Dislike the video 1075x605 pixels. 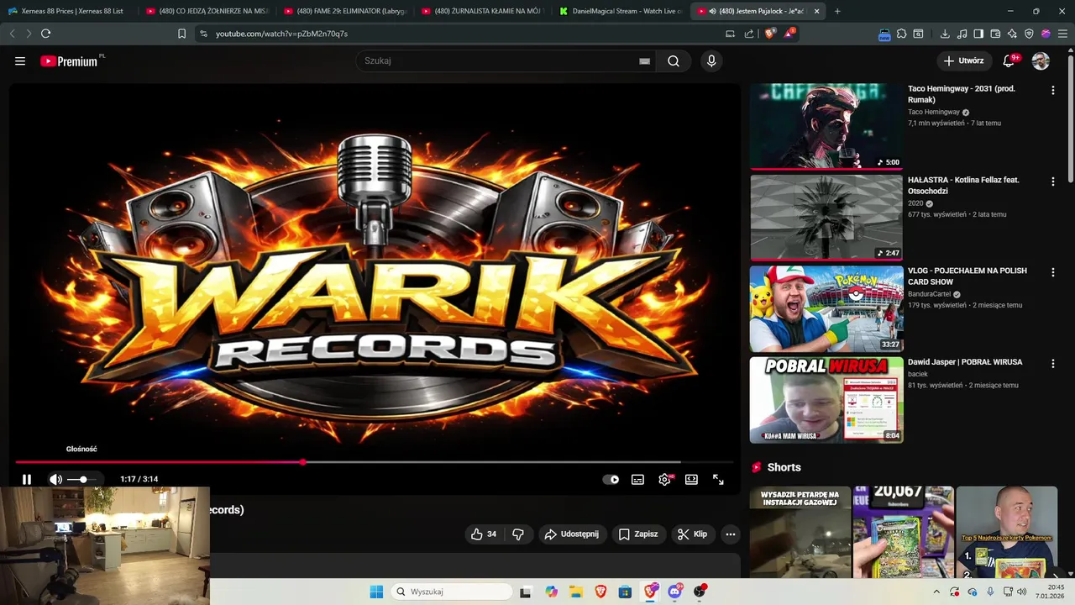(518, 534)
